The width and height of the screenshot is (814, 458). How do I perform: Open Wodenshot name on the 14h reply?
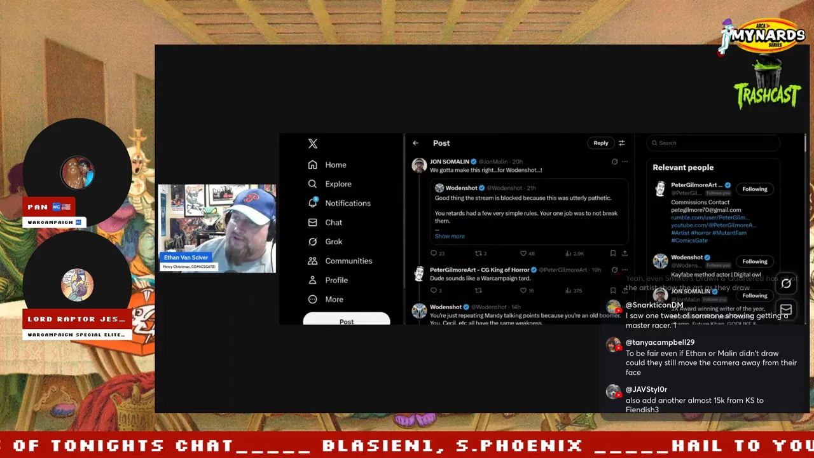445,307
